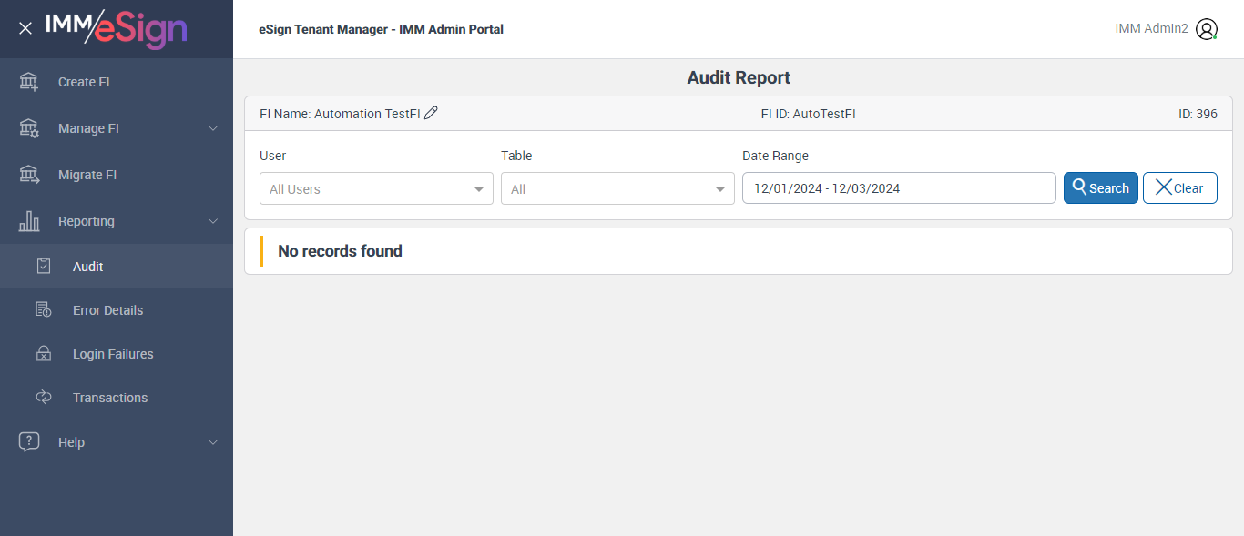The width and height of the screenshot is (1244, 536).
Task: Close the sidebar with the X icon
Action: click(x=25, y=28)
